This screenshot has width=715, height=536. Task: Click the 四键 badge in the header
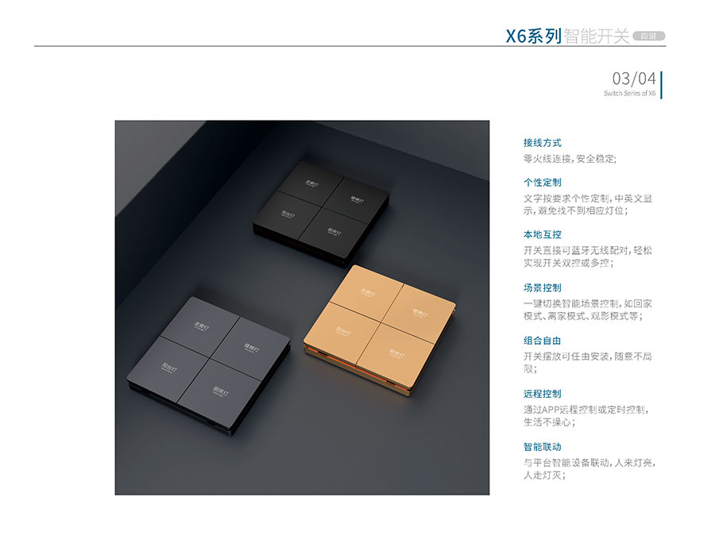pos(649,36)
